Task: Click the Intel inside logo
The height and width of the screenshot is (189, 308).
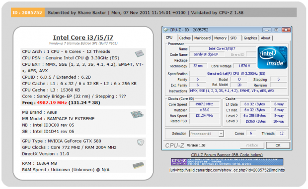Action: [272, 57]
